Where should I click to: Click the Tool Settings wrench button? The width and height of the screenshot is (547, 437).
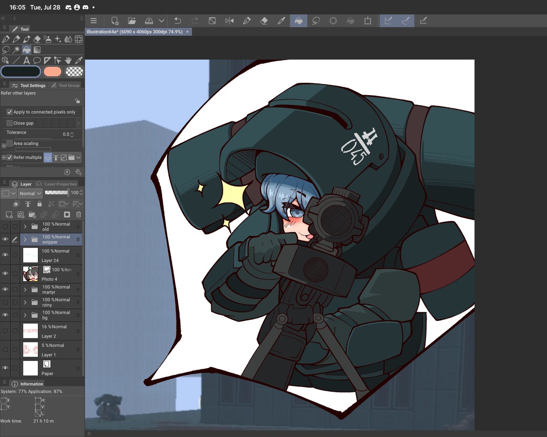pyautogui.click(x=78, y=172)
